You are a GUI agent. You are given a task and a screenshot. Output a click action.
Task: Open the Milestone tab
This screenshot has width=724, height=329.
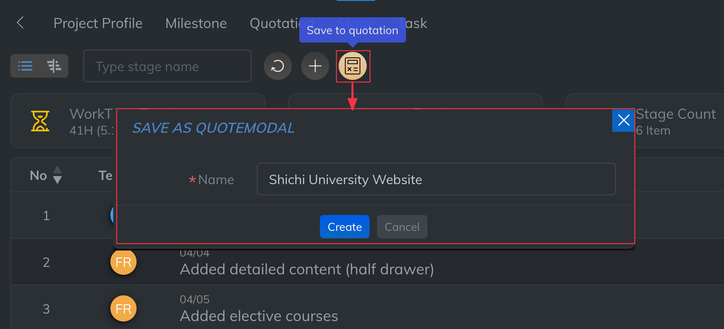coord(196,23)
